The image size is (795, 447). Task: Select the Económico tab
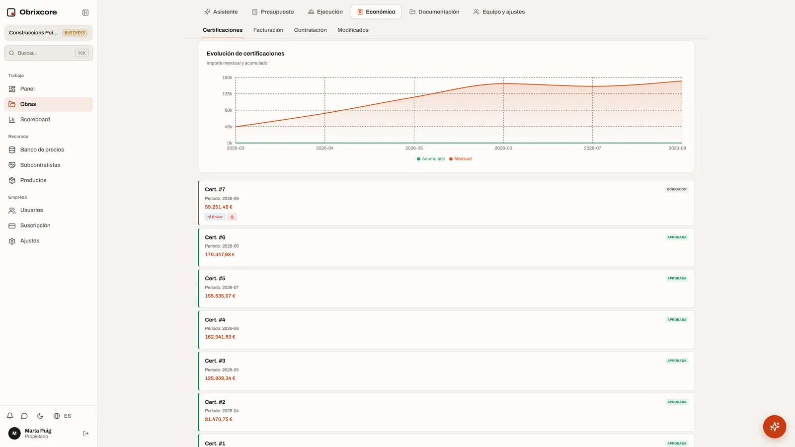(376, 12)
